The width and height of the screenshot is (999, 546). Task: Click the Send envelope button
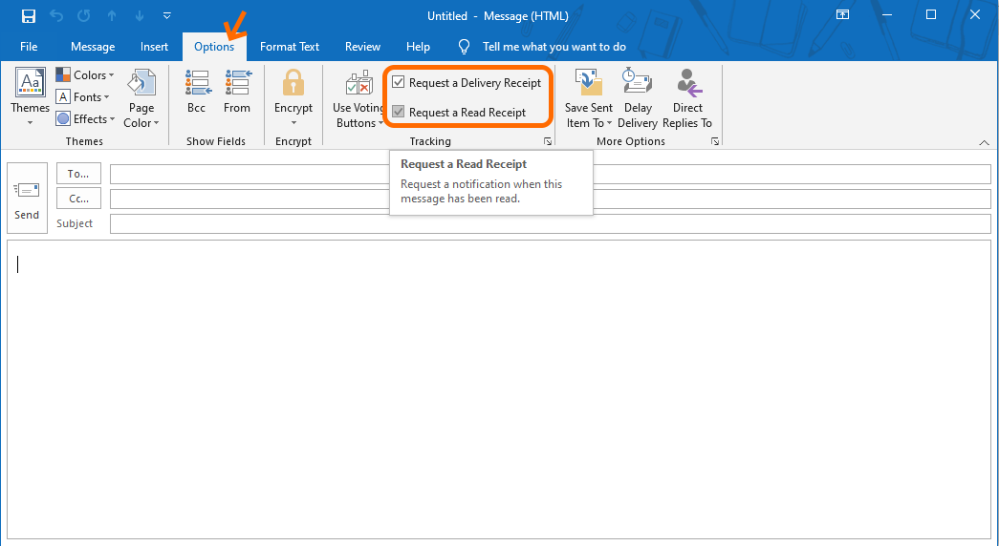27,198
